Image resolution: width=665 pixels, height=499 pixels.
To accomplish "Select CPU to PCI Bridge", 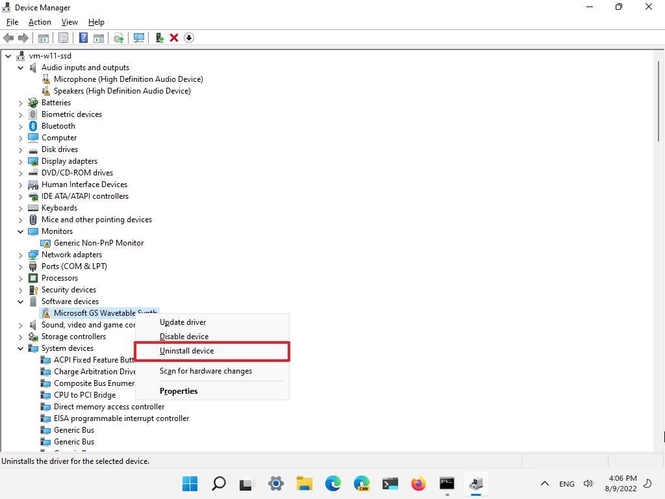I will point(84,395).
